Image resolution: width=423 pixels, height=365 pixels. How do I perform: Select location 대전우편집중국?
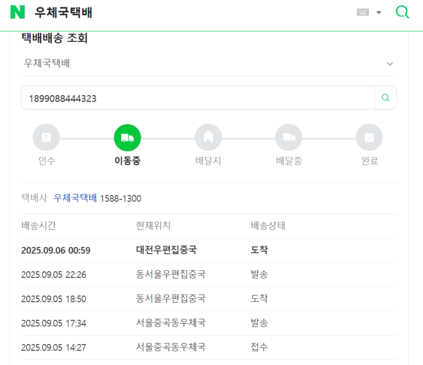pyautogui.click(x=166, y=250)
